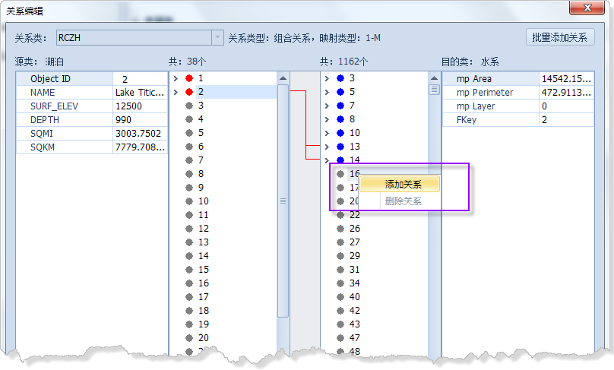Click the red dot beside source item 2

(x=189, y=92)
